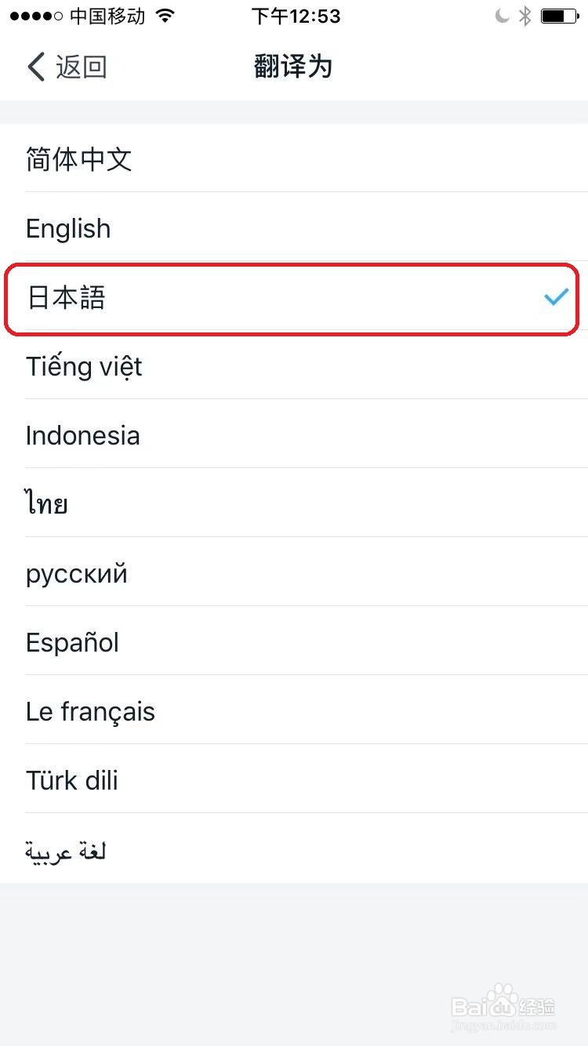Tap the battery icon in status bar
Screen dimensions: 588x1046
559,16
